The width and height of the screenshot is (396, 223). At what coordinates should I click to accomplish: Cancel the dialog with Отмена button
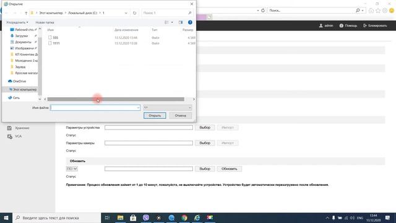(x=180, y=116)
